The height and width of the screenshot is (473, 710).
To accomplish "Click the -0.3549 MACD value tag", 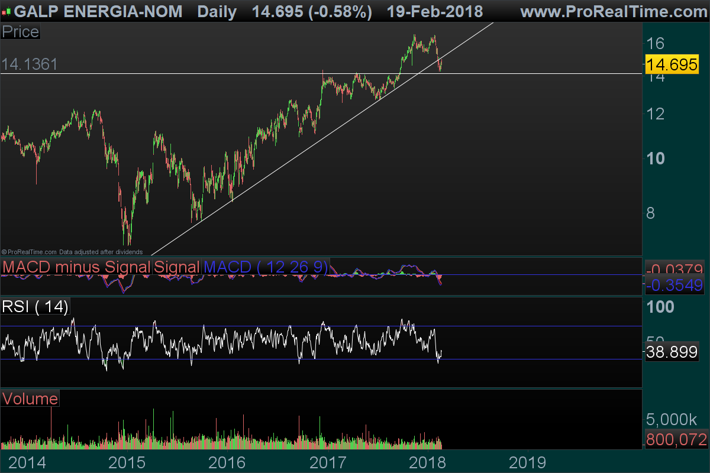I will coord(674,286).
